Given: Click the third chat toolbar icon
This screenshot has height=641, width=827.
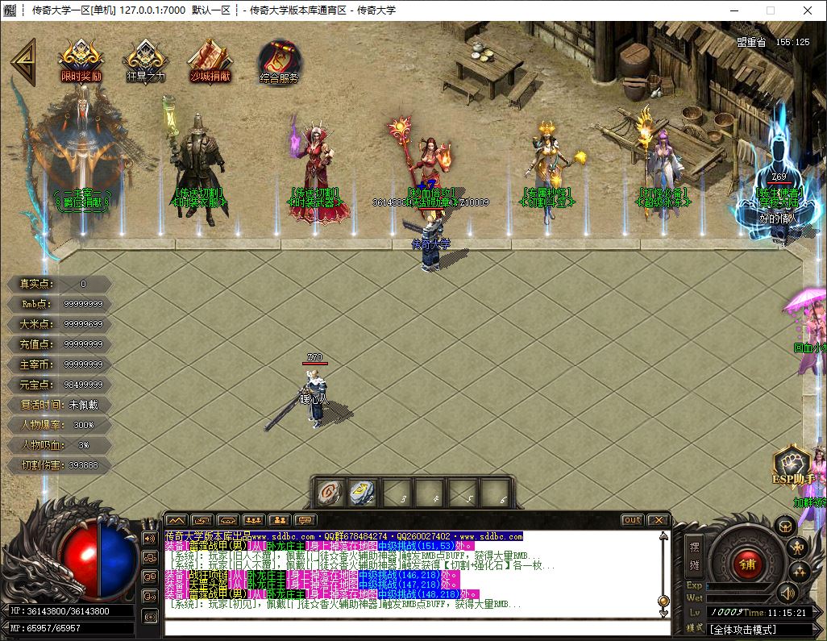Looking at the screenshot, I should click(228, 520).
